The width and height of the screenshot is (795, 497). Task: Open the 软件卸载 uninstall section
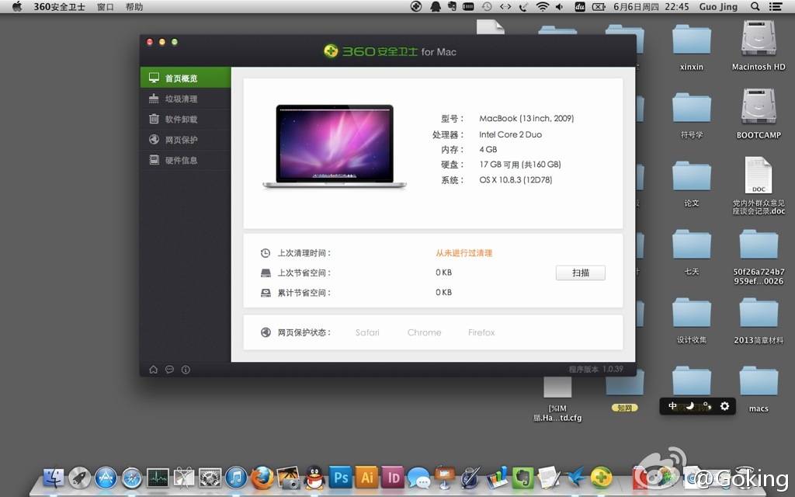pyautogui.click(x=186, y=119)
